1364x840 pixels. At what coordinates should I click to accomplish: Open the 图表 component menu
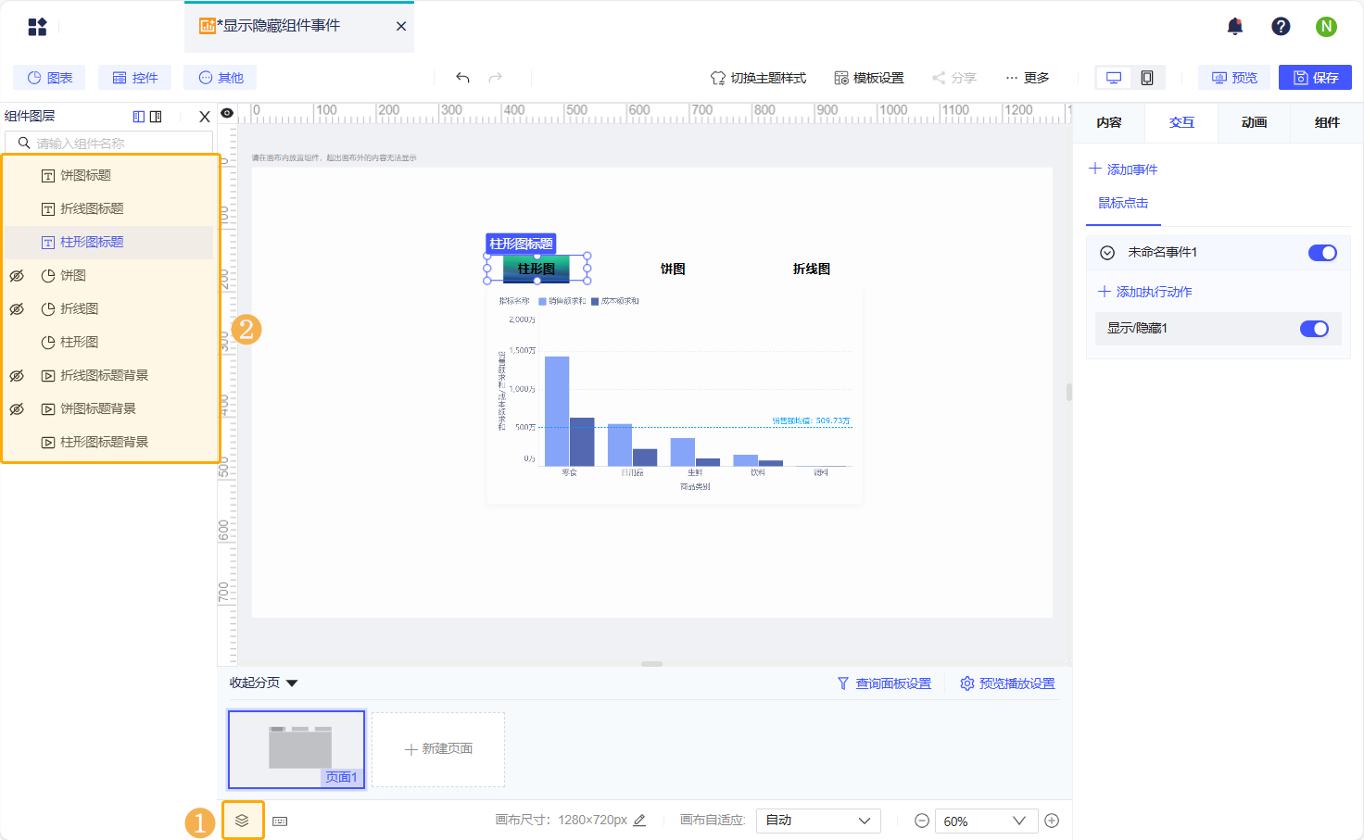[x=49, y=78]
